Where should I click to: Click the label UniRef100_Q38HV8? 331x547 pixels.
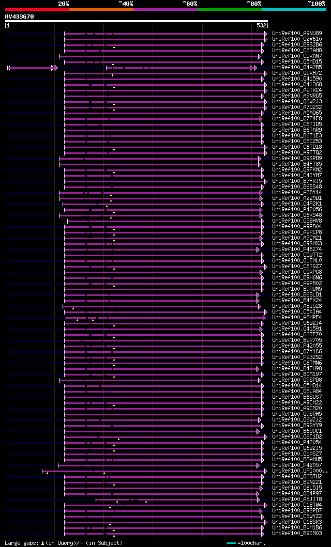click(x=297, y=221)
